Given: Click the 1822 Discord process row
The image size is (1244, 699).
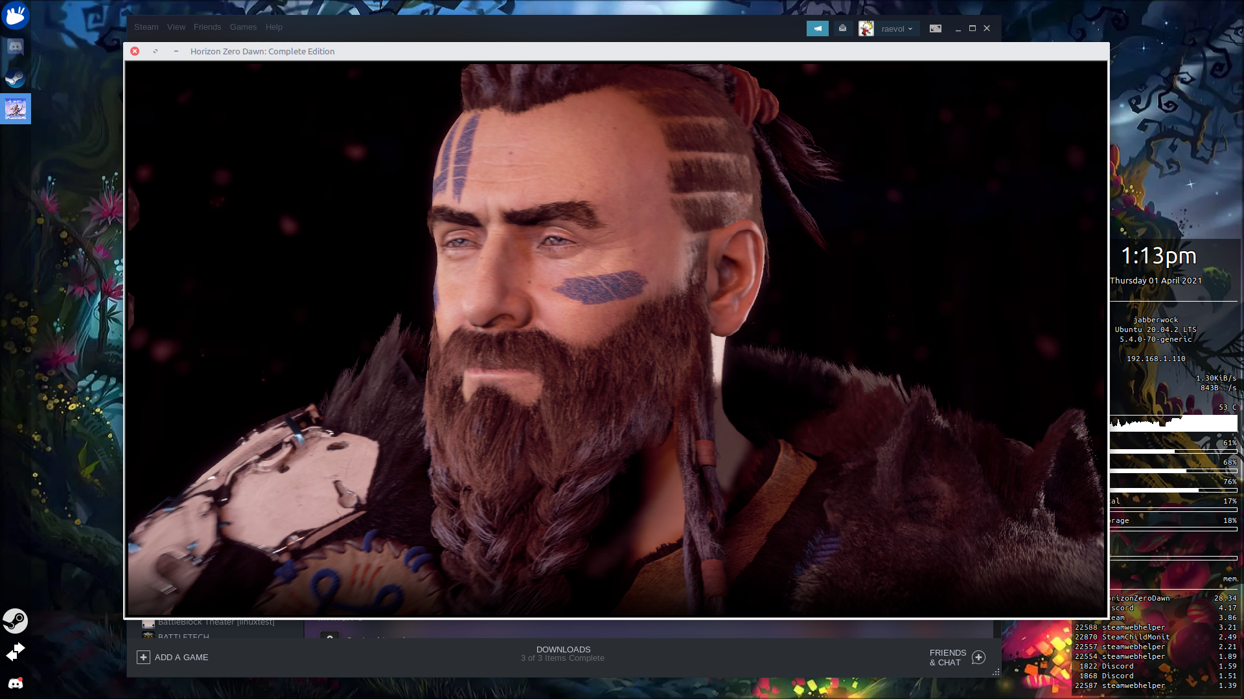Looking at the screenshot, I should click(1155, 666).
